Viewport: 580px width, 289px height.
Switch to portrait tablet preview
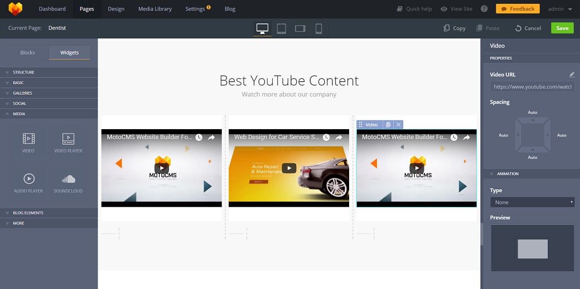click(282, 28)
